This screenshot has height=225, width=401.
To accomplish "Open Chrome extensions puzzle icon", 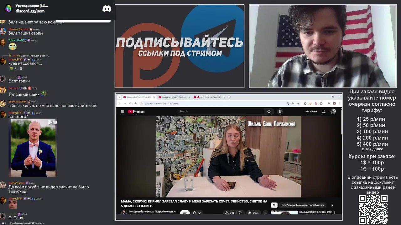I will click(321, 103).
